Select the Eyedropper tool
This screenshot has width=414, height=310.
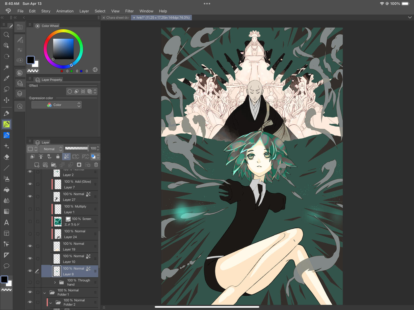tap(6, 78)
